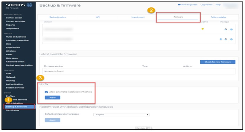Click the reboot icon in the first firmware row
The height and width of the screenshot is (132, 245).
point(226,29)
